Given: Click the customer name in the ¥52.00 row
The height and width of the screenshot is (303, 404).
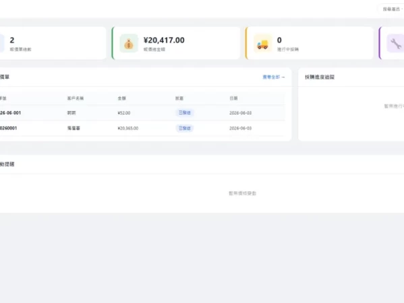Looking at the screenshot, I should 71,113.
